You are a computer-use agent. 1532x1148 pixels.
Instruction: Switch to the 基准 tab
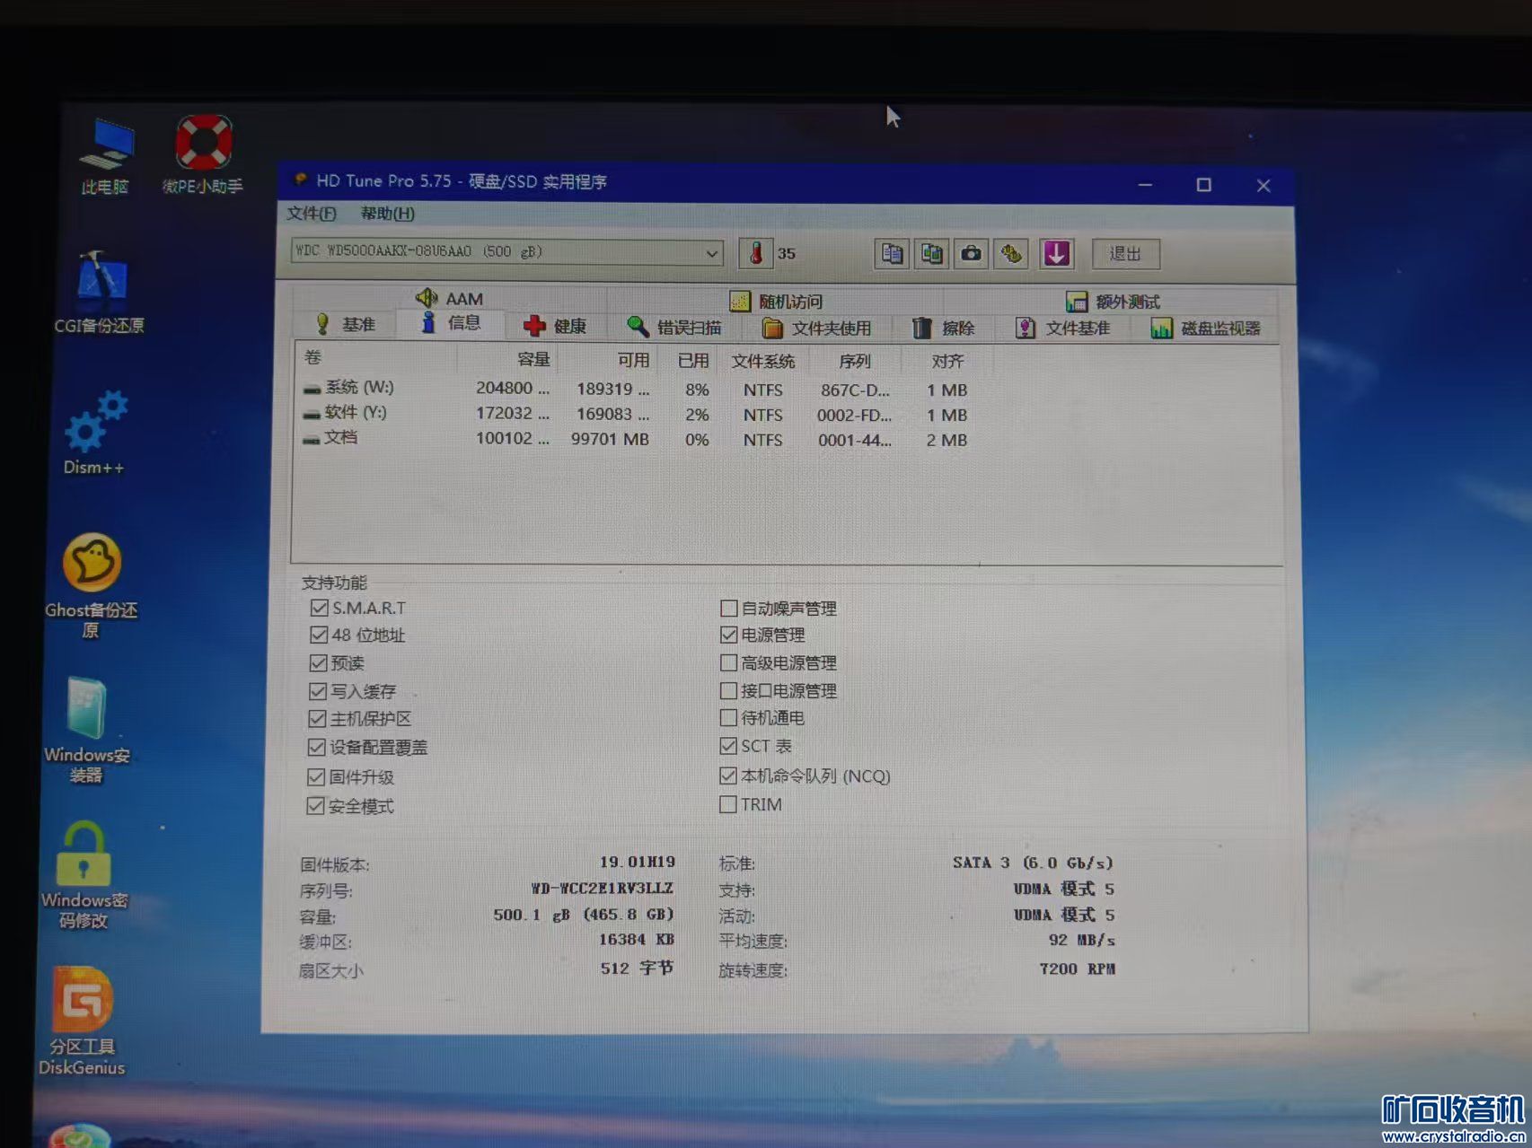(346, 324)
